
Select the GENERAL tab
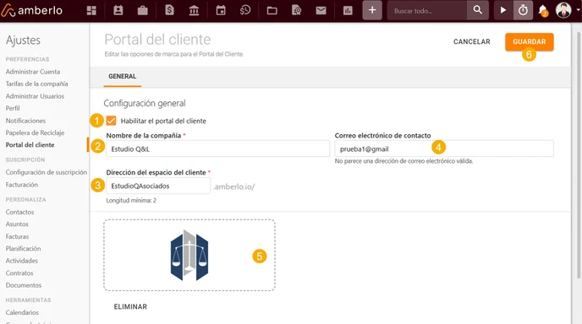[122, 76]
